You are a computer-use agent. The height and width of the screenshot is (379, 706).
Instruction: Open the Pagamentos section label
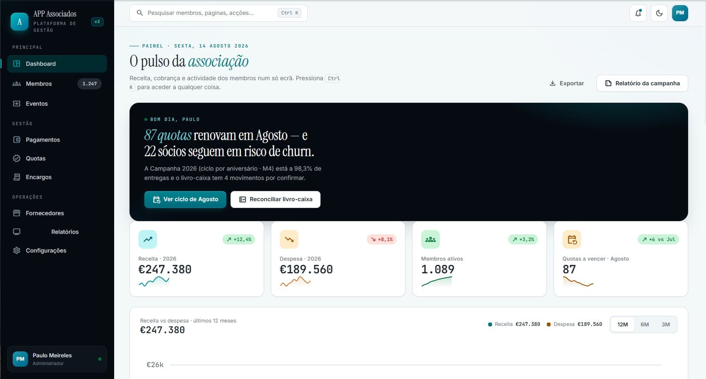43,140
